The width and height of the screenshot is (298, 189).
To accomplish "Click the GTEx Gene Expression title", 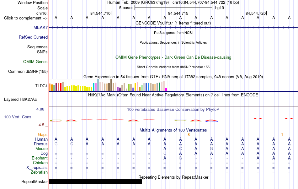I will tap(173, 77).
